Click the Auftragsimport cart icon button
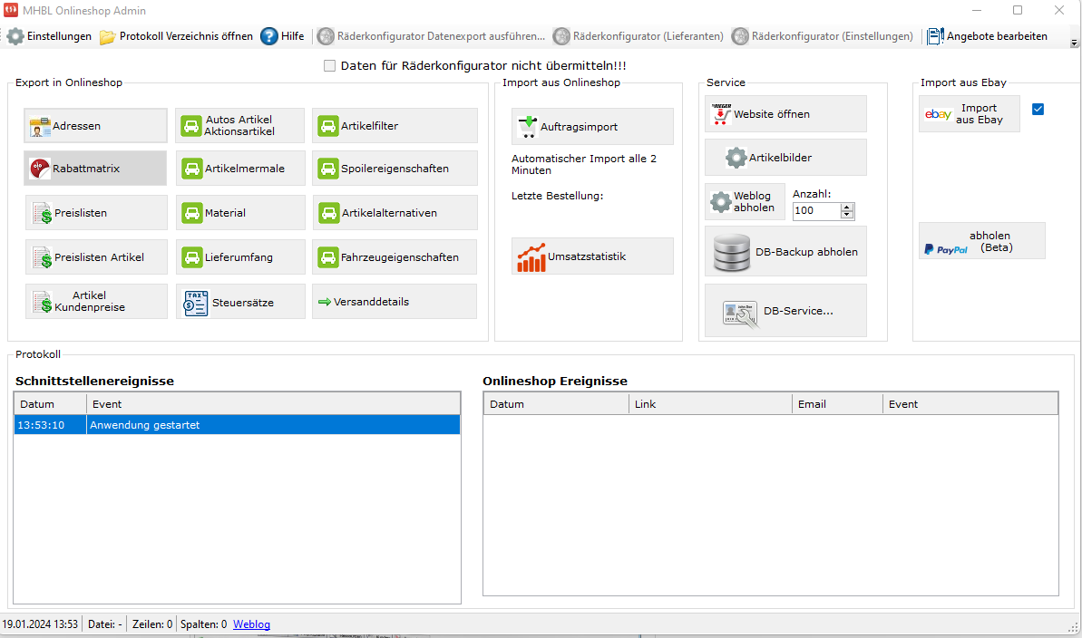The height and width of the screenshot is (638, 1082). click(x=527, y=127)
